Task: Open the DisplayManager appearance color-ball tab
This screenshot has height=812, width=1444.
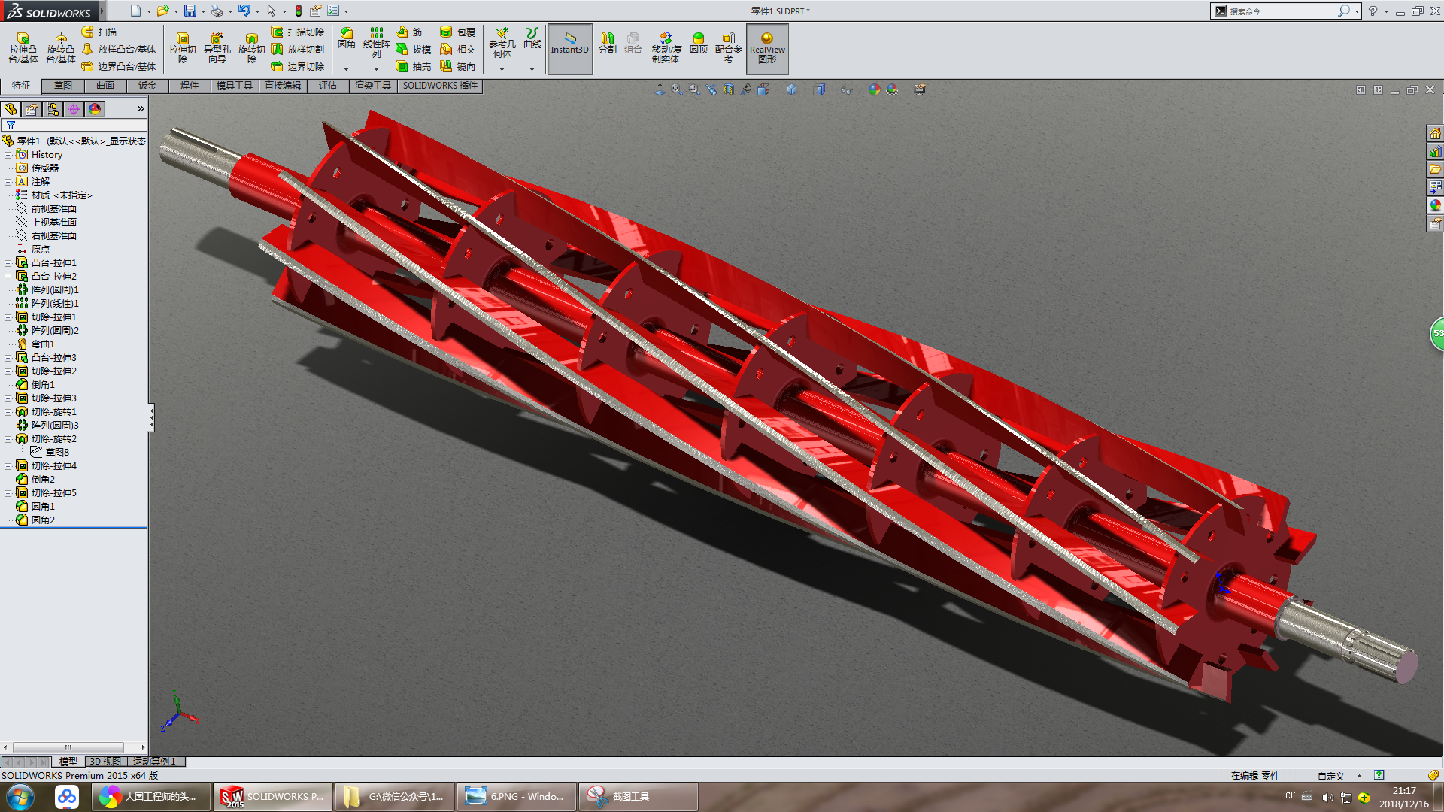Action: [95, 109]
